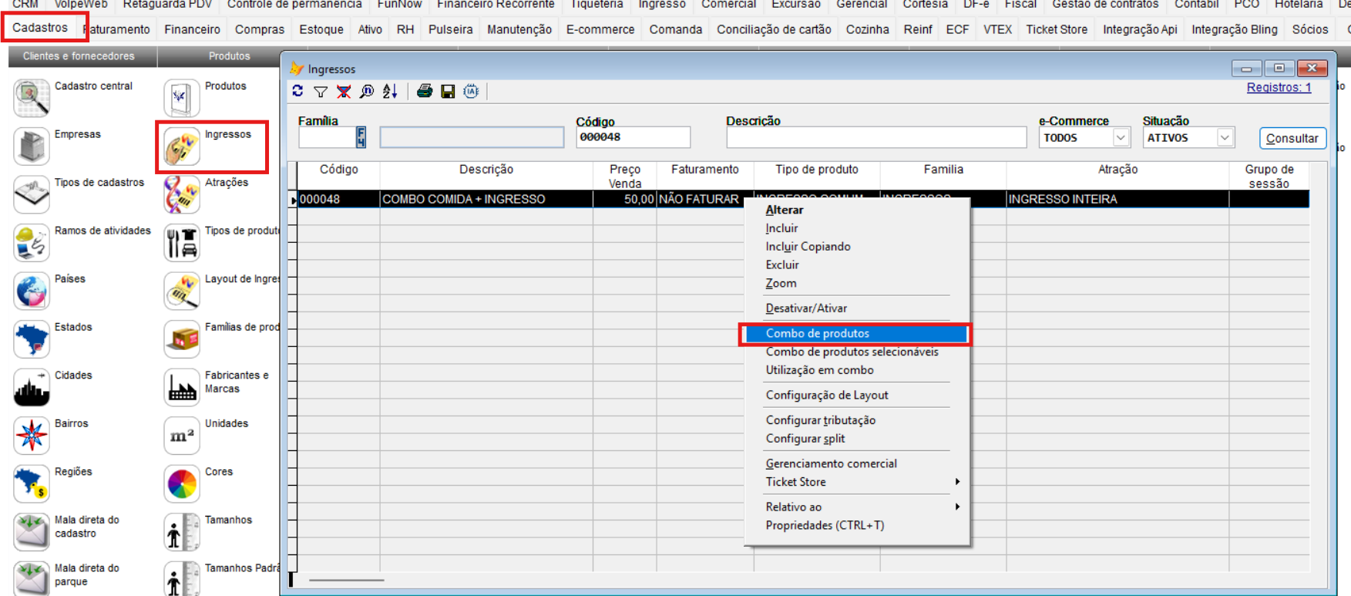1351x596 pixels.
Task: Click the Registros: 1 link
Action: [1279, 88]
